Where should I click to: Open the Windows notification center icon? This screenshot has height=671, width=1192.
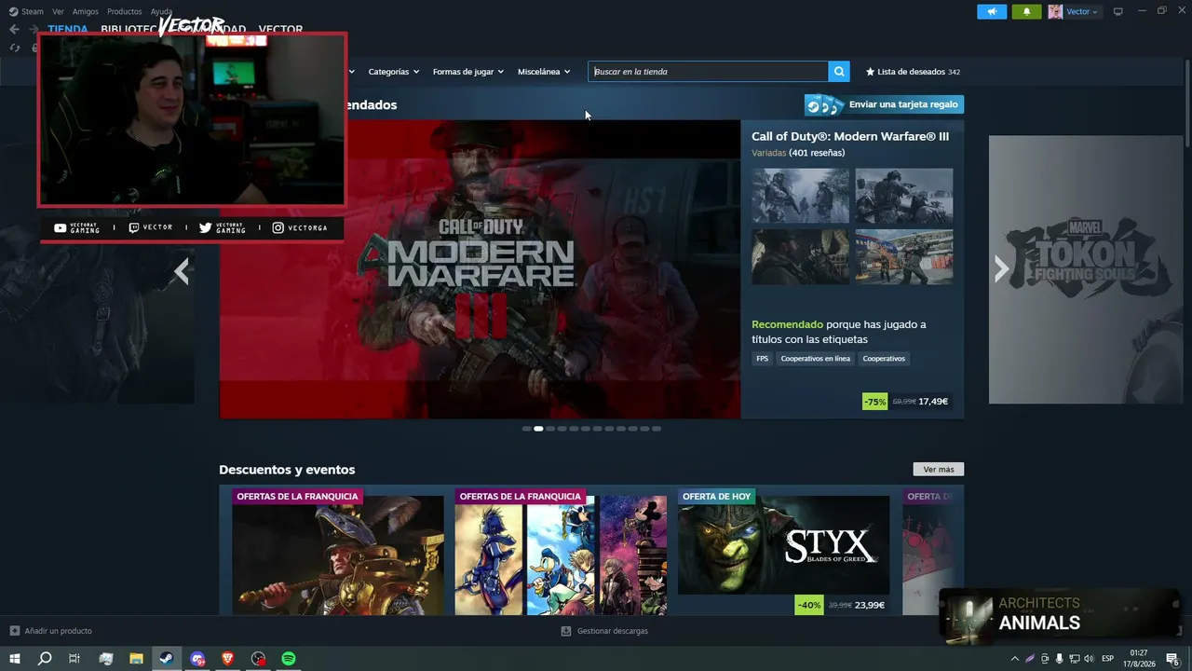(x=1172, y=659)
